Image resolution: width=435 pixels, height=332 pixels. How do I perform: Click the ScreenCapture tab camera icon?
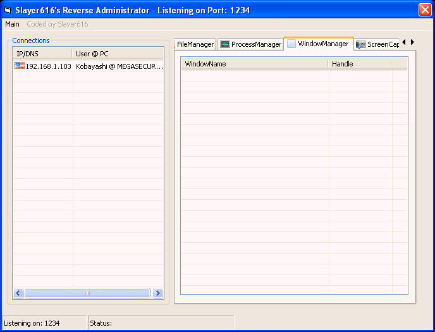(x=361, y=44)
